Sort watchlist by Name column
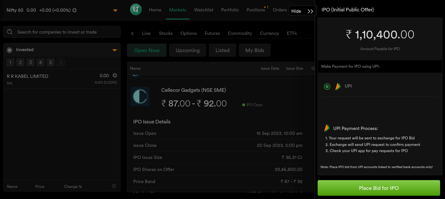The image size is (445, 199). pyautogui.click(x=12, y=187)
